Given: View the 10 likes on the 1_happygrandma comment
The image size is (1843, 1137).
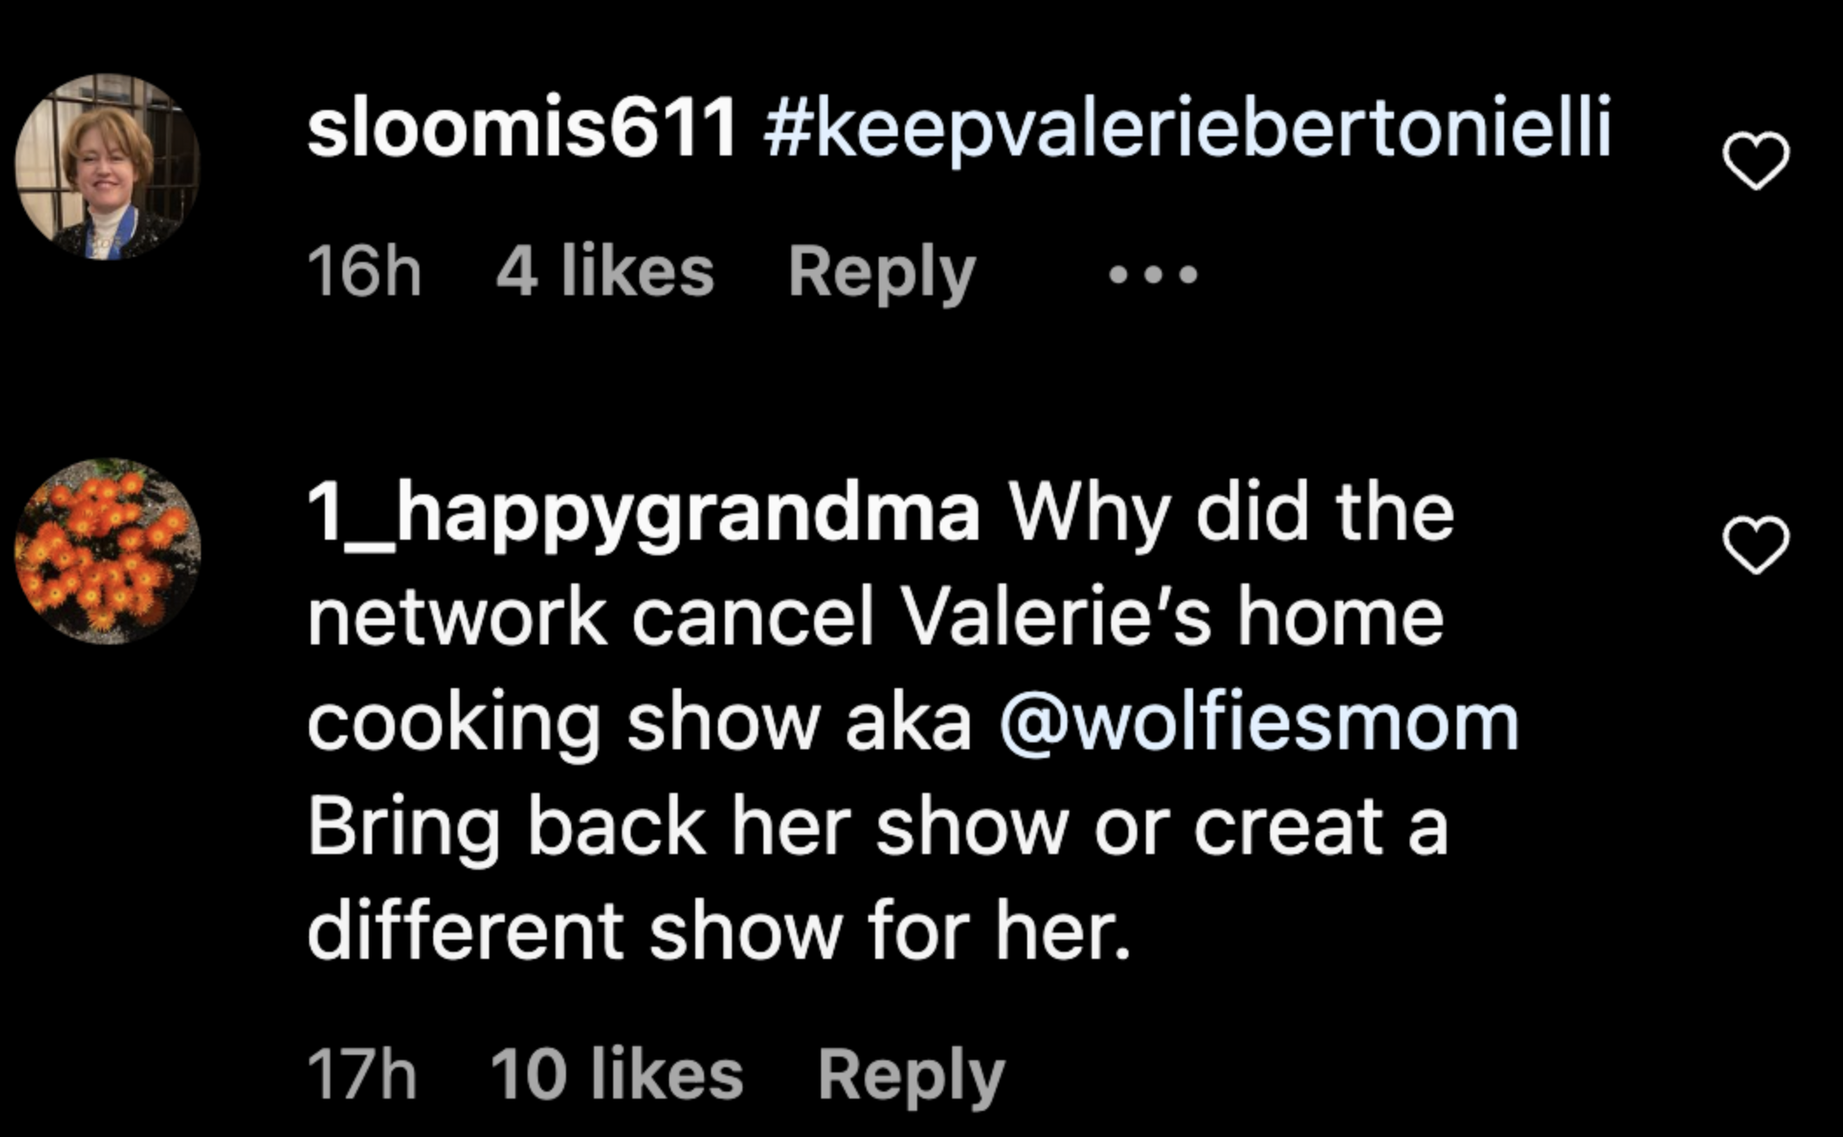Looking at the screenshot, I should [617, 1075].
